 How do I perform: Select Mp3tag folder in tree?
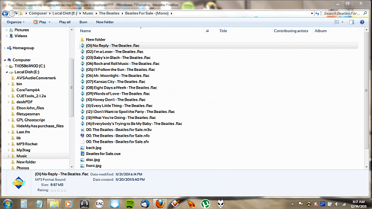[23, 150]
